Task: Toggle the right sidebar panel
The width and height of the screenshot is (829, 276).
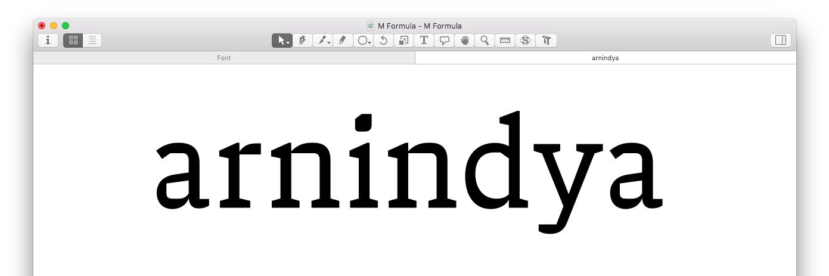Action: click(x=780, y=41)
